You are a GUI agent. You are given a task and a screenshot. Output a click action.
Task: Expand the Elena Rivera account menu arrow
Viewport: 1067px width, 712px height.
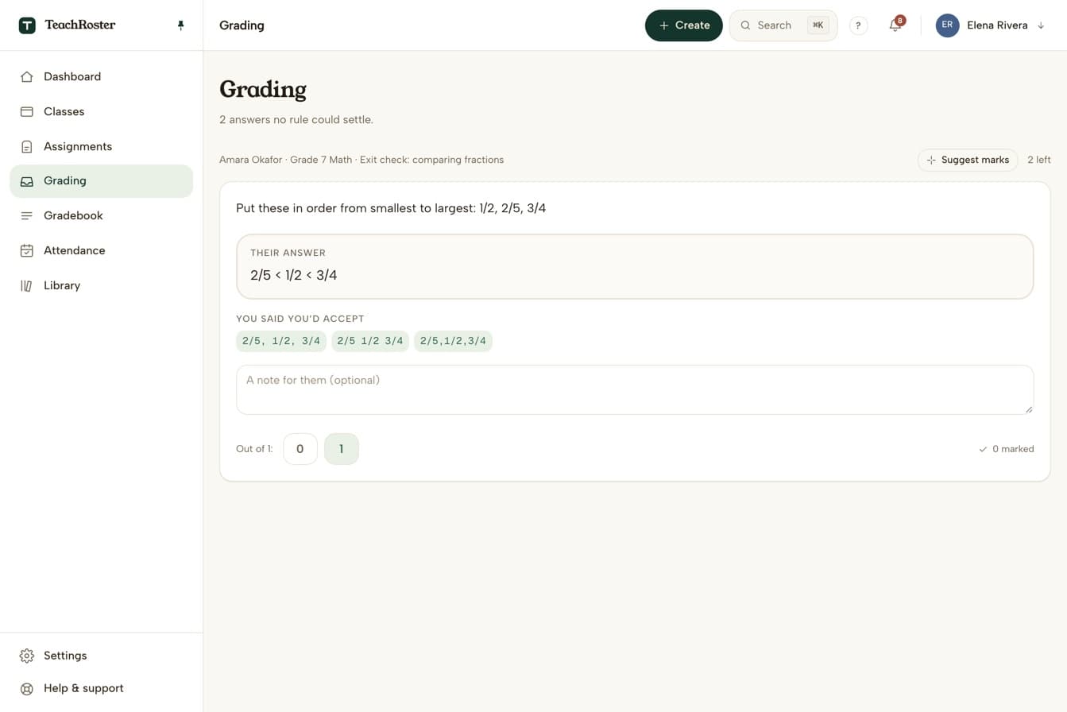1041,25
